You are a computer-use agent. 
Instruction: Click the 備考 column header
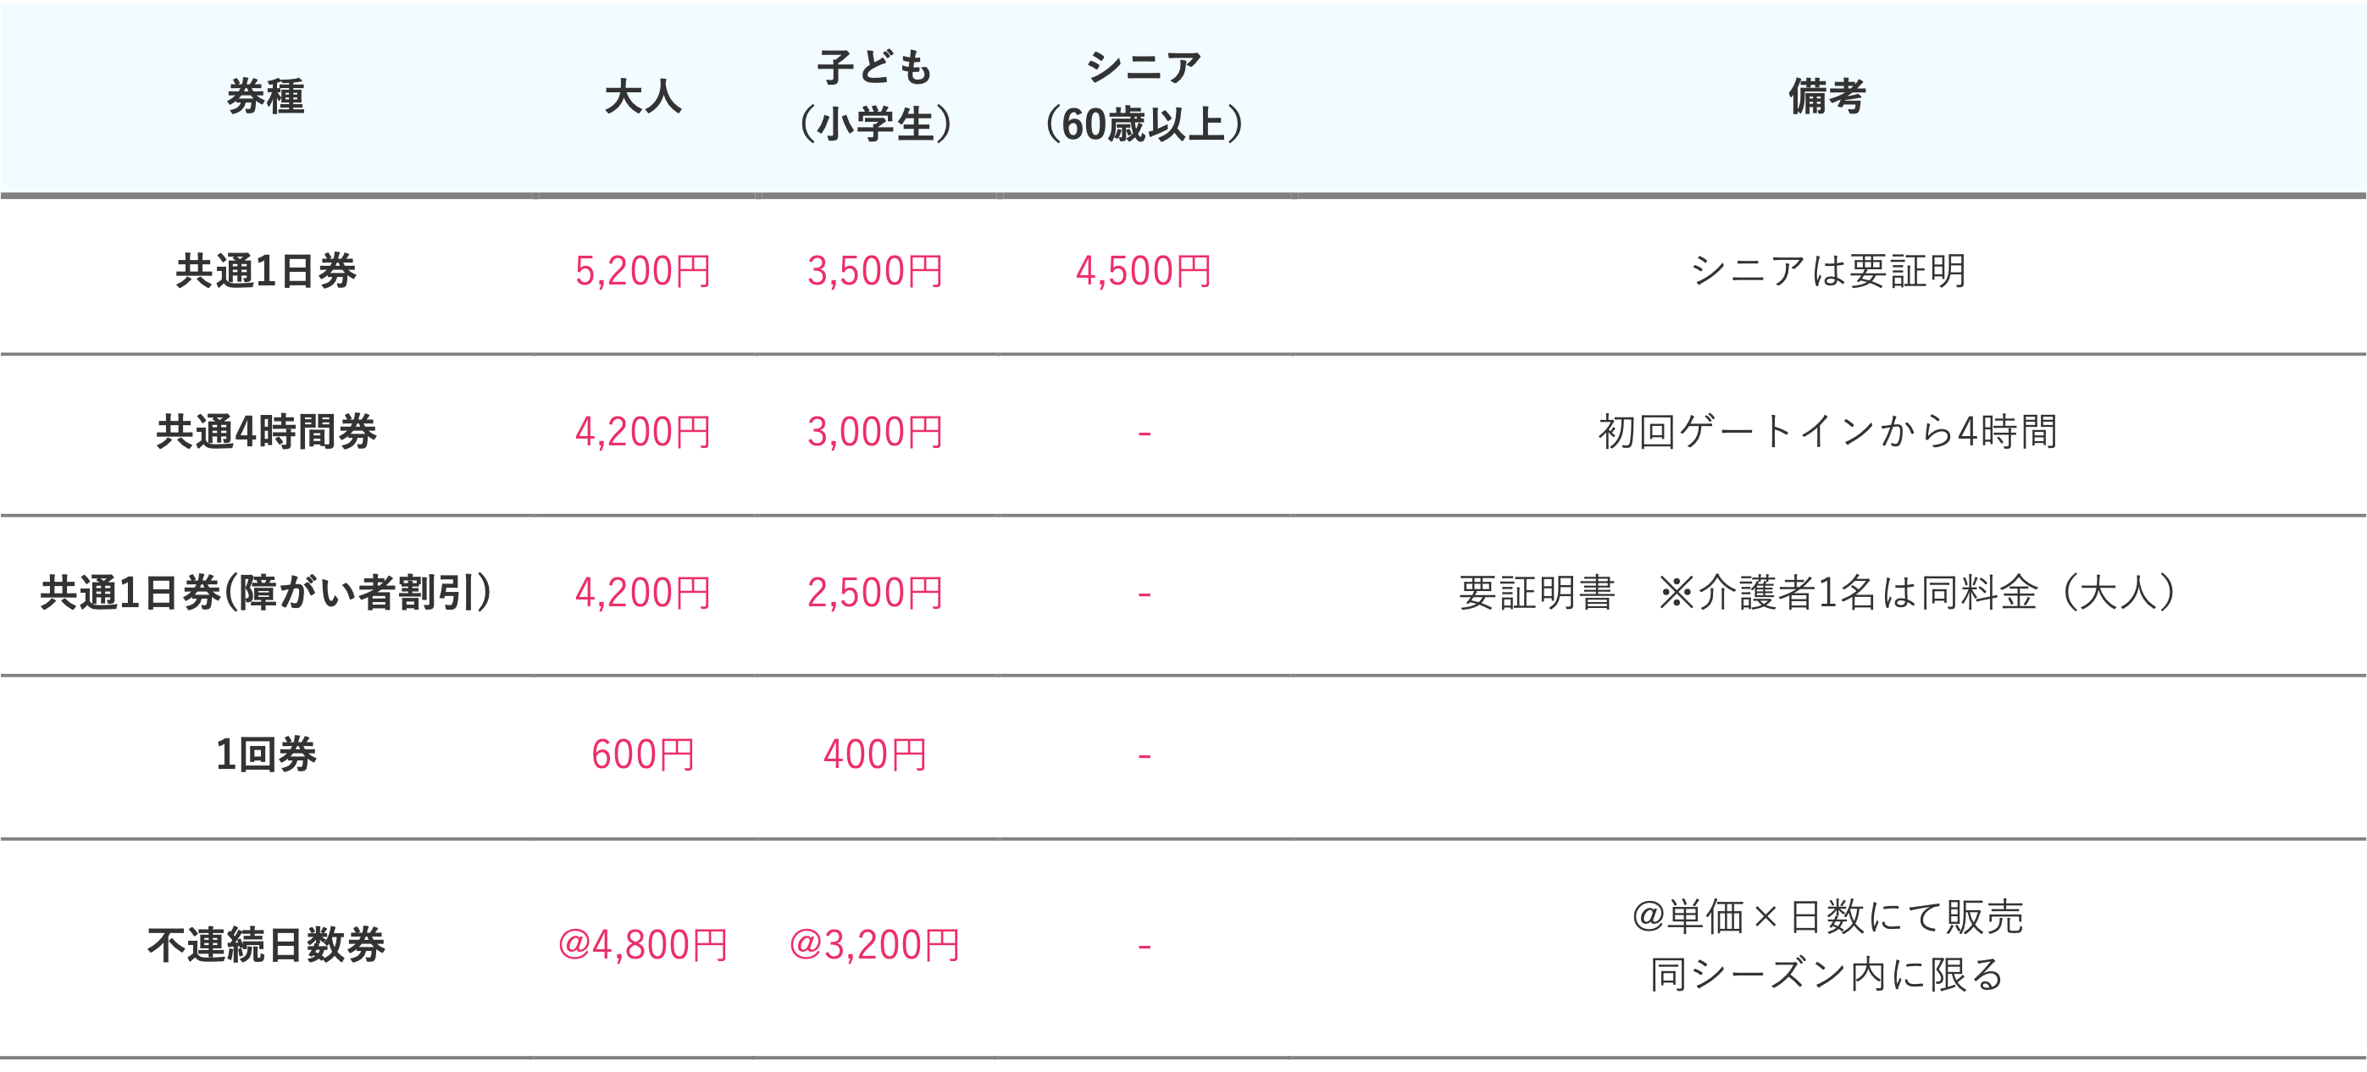pyautogui.click(x=1827, y=97)
